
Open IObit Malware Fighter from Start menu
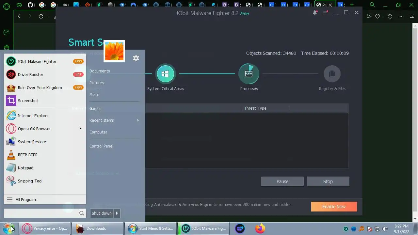point(45,61)
